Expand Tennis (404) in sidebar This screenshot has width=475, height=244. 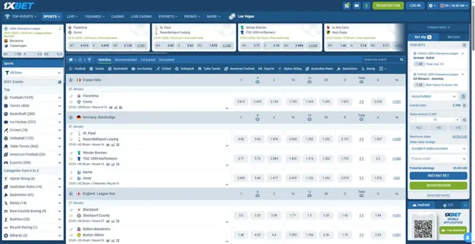click(60, 106)
